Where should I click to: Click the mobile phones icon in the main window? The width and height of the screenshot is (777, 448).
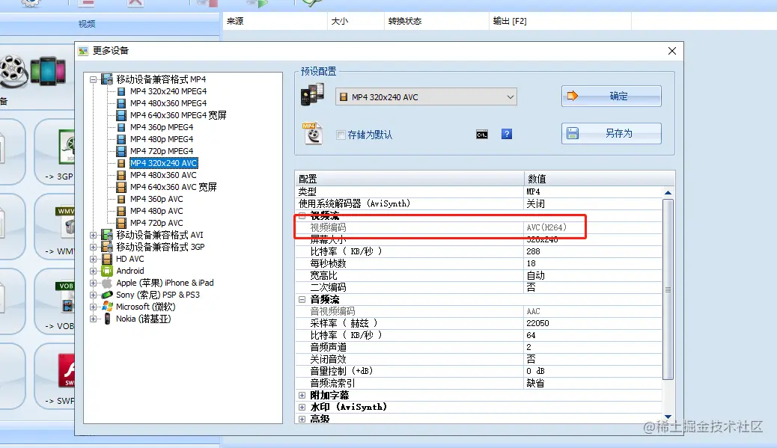(x=48, y=71)
